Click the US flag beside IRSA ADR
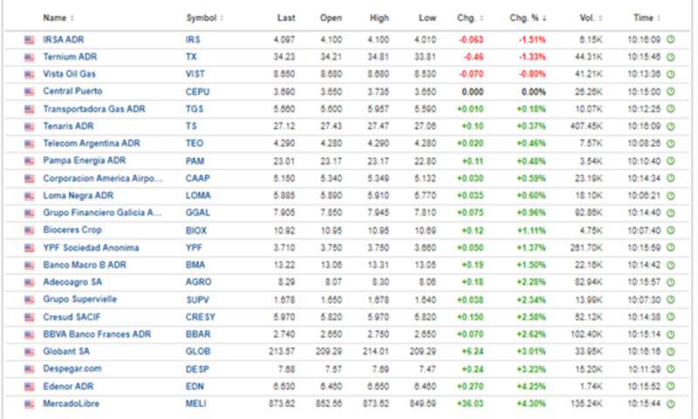The width and height of the screenshot is (698, 419). [x=29, y=40]
